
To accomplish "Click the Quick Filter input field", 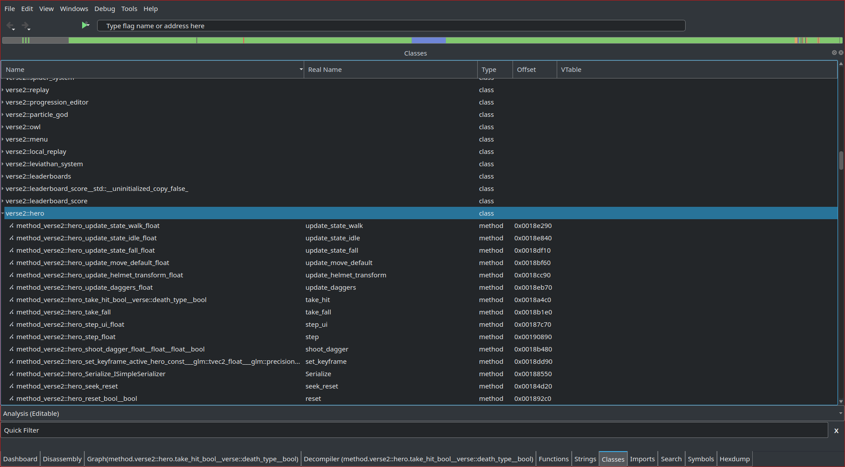I will [x=414, y=430].
